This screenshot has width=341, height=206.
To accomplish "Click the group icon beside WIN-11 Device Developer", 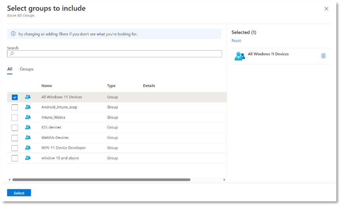I will tap(28, 147).
